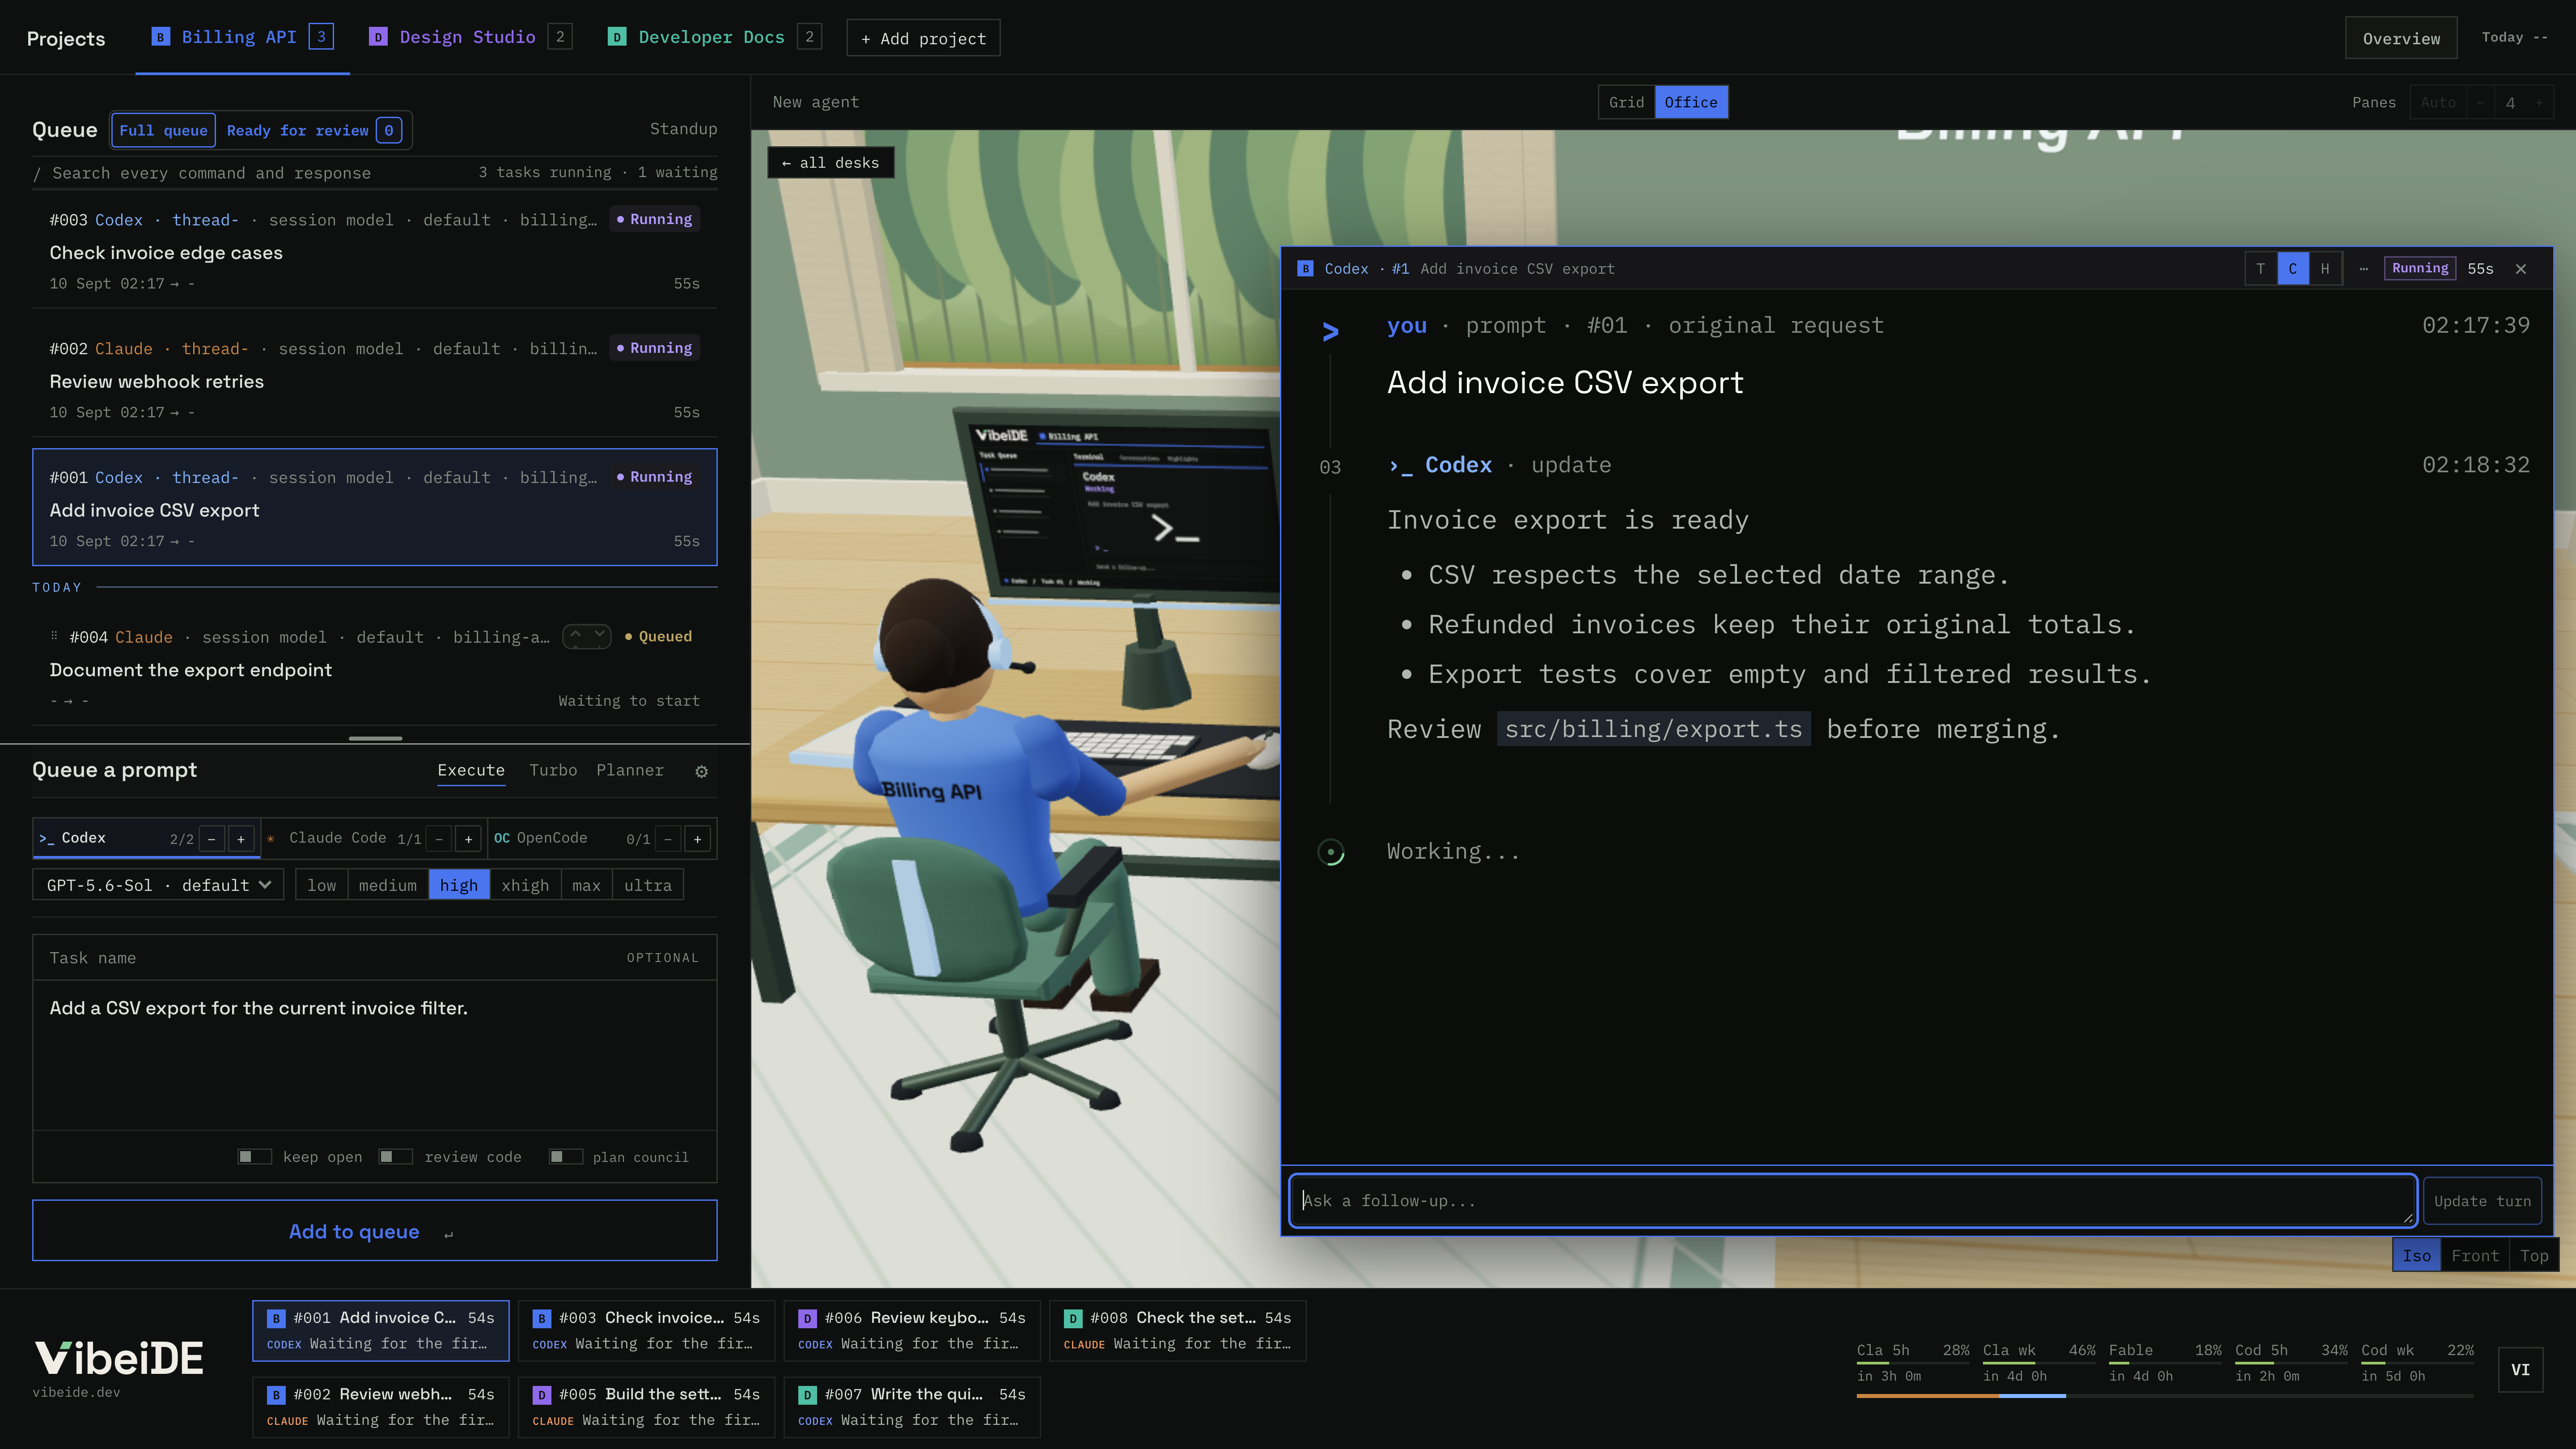Switch workspace to Grid view
This screenshot has height=1449, width=2576.
(1626, 102)
